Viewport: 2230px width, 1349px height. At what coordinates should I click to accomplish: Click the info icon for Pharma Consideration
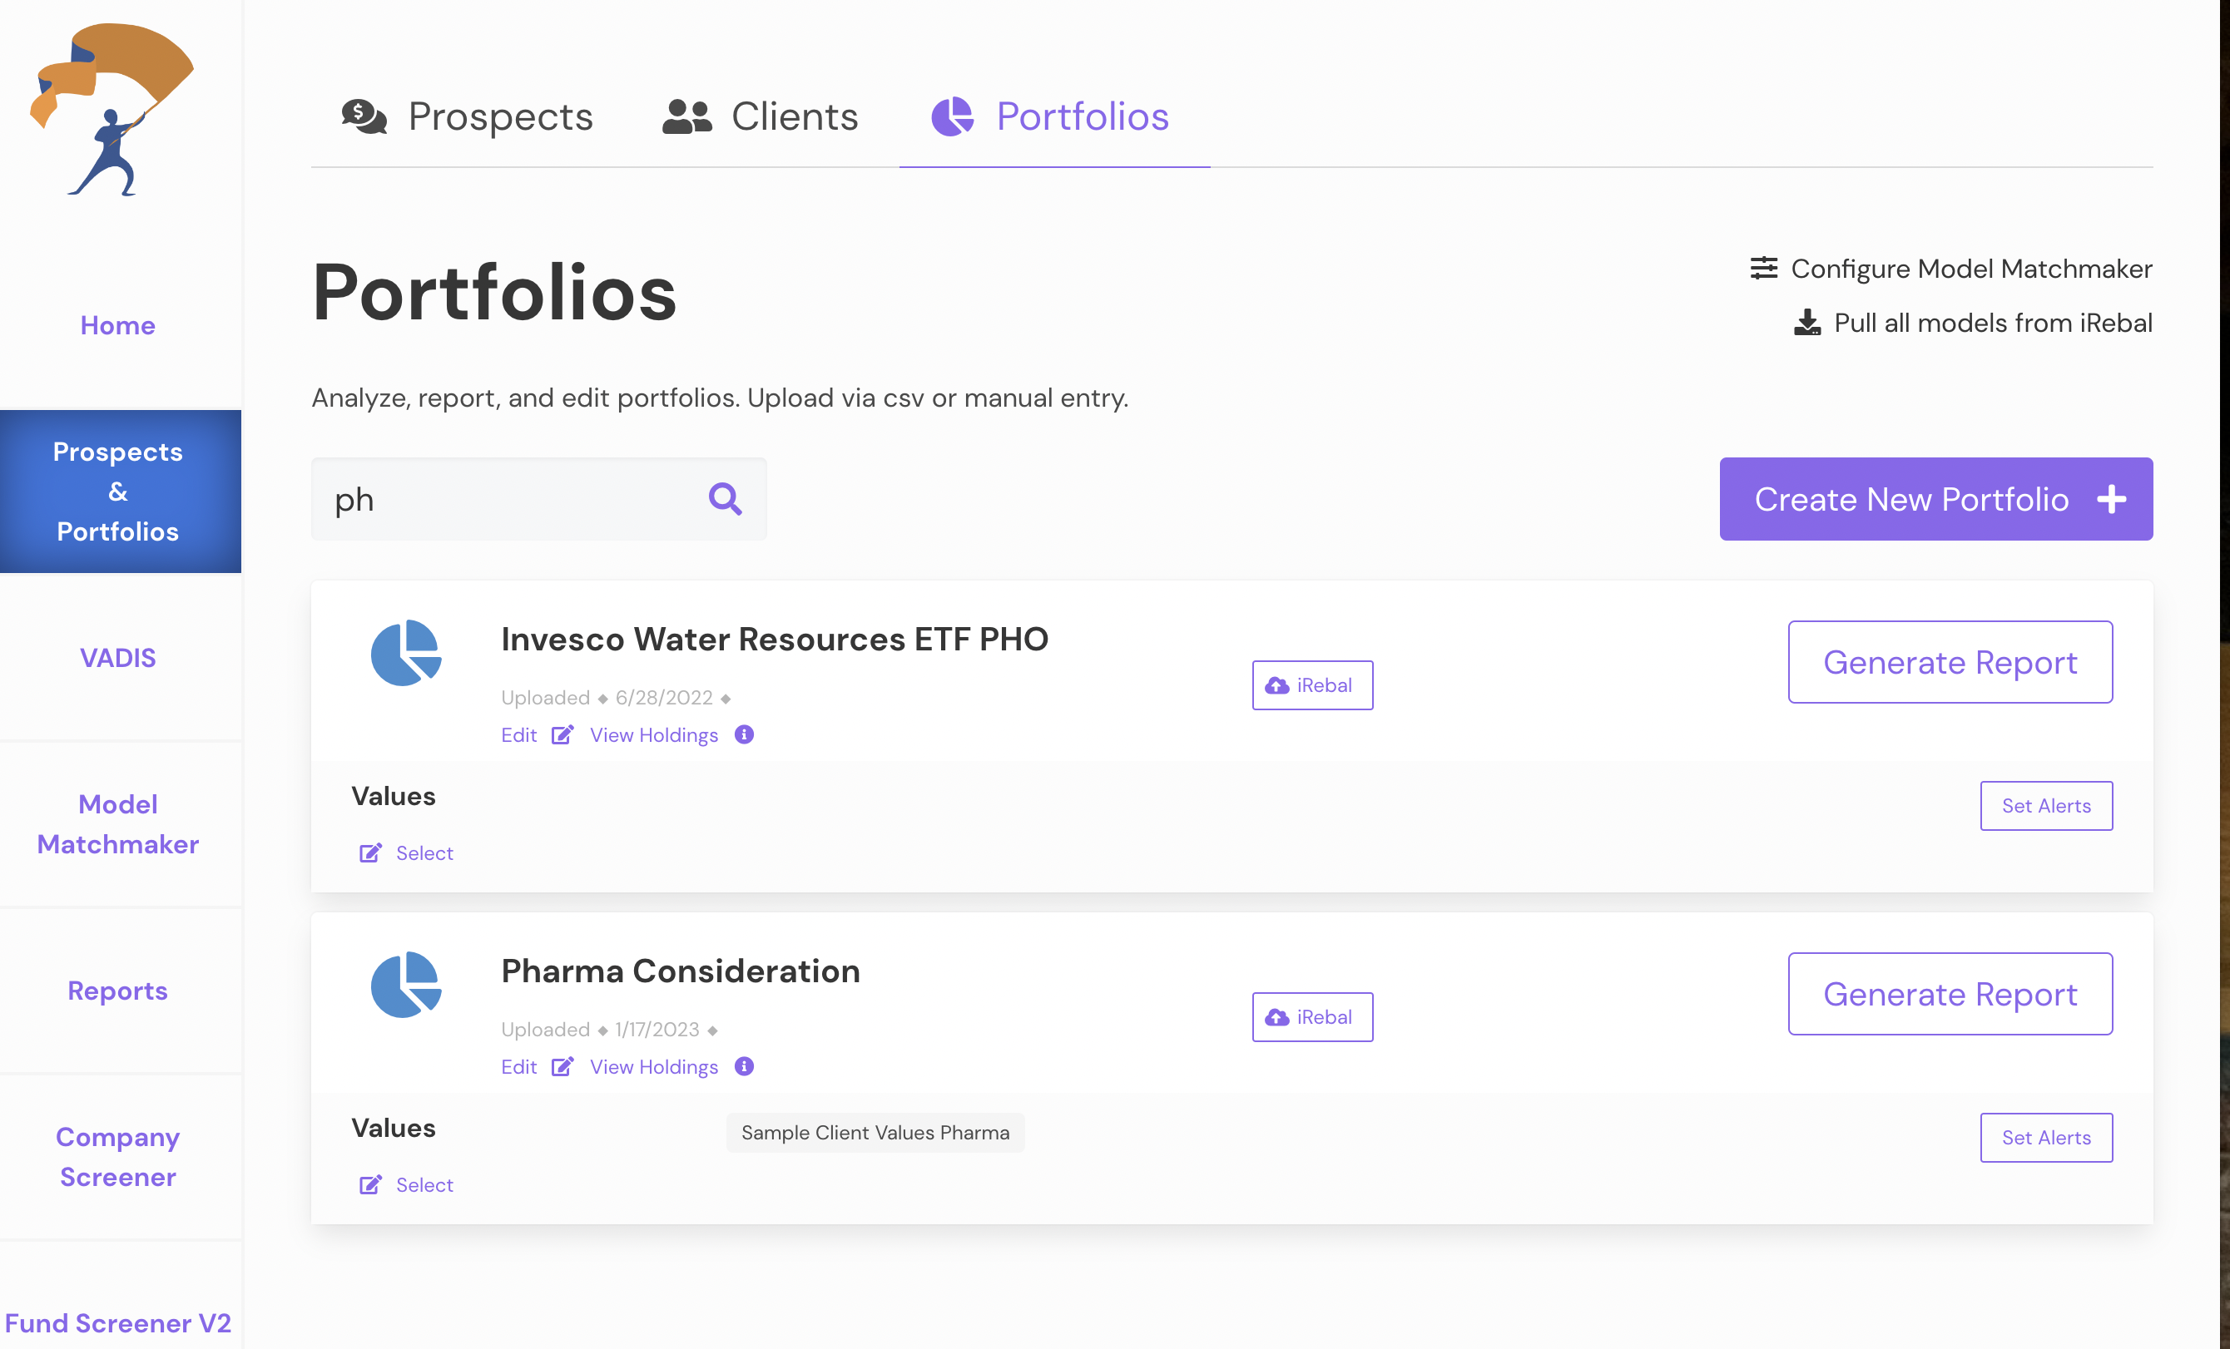pos(744,1067)
